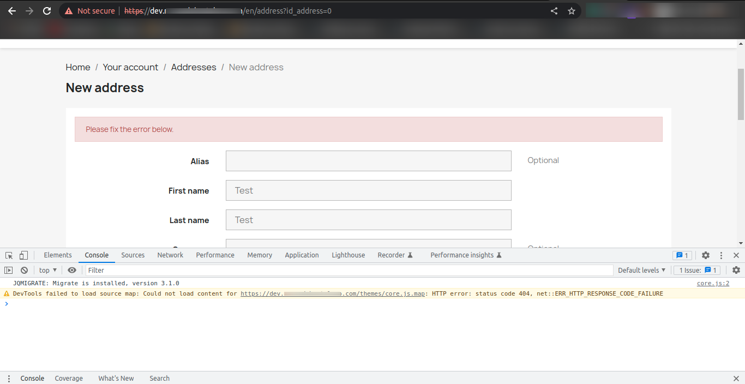Click the 1 Issue button
745x384 pixels.
(698, 270)
